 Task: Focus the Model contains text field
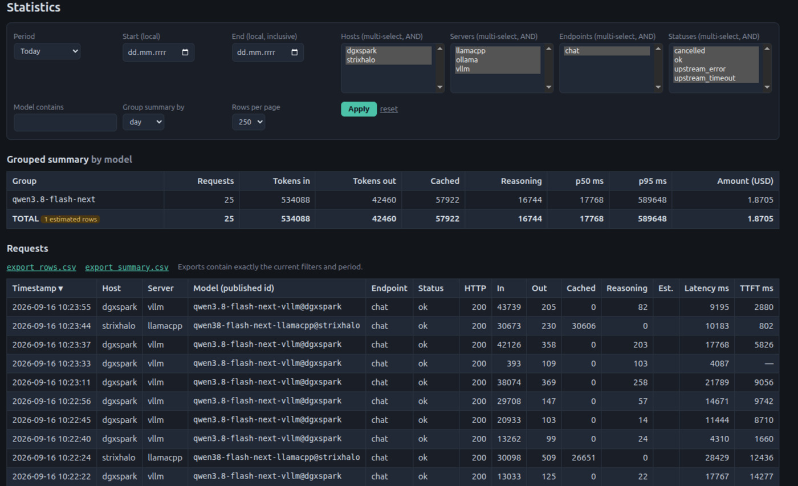click(x=65, y=122)
